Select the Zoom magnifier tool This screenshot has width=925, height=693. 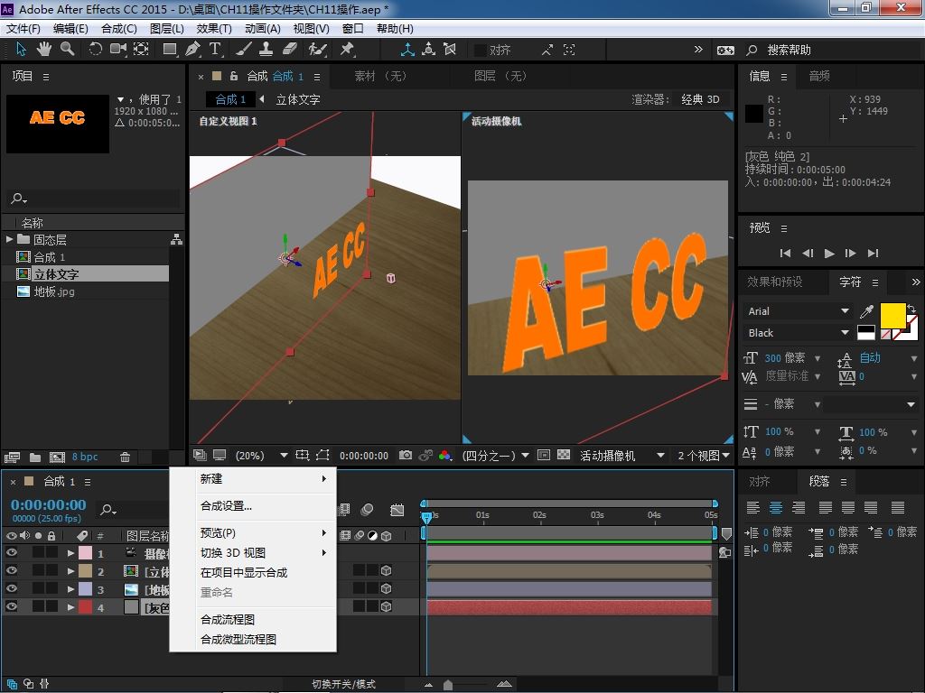coord(67,50)
